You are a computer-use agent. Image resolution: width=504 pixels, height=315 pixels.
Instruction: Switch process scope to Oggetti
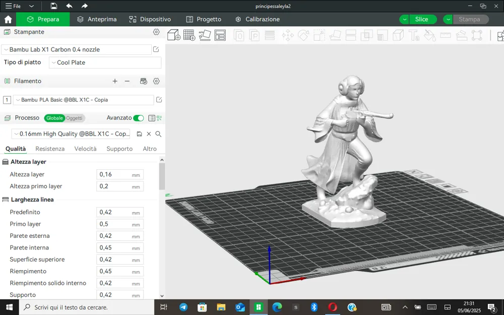74,118
